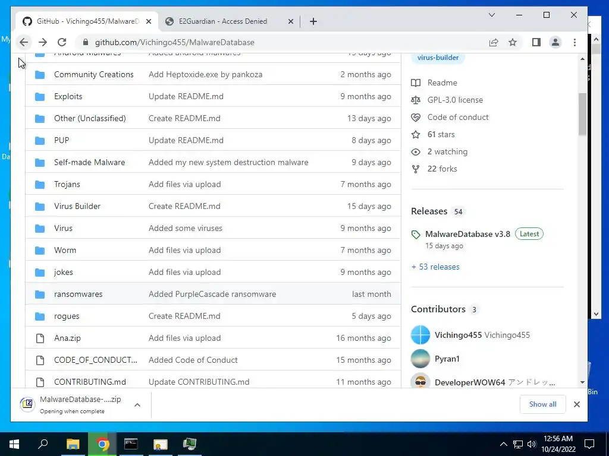Open the Virus Builder folder
This screenshot has width=609, height=456.
[77, 206]
